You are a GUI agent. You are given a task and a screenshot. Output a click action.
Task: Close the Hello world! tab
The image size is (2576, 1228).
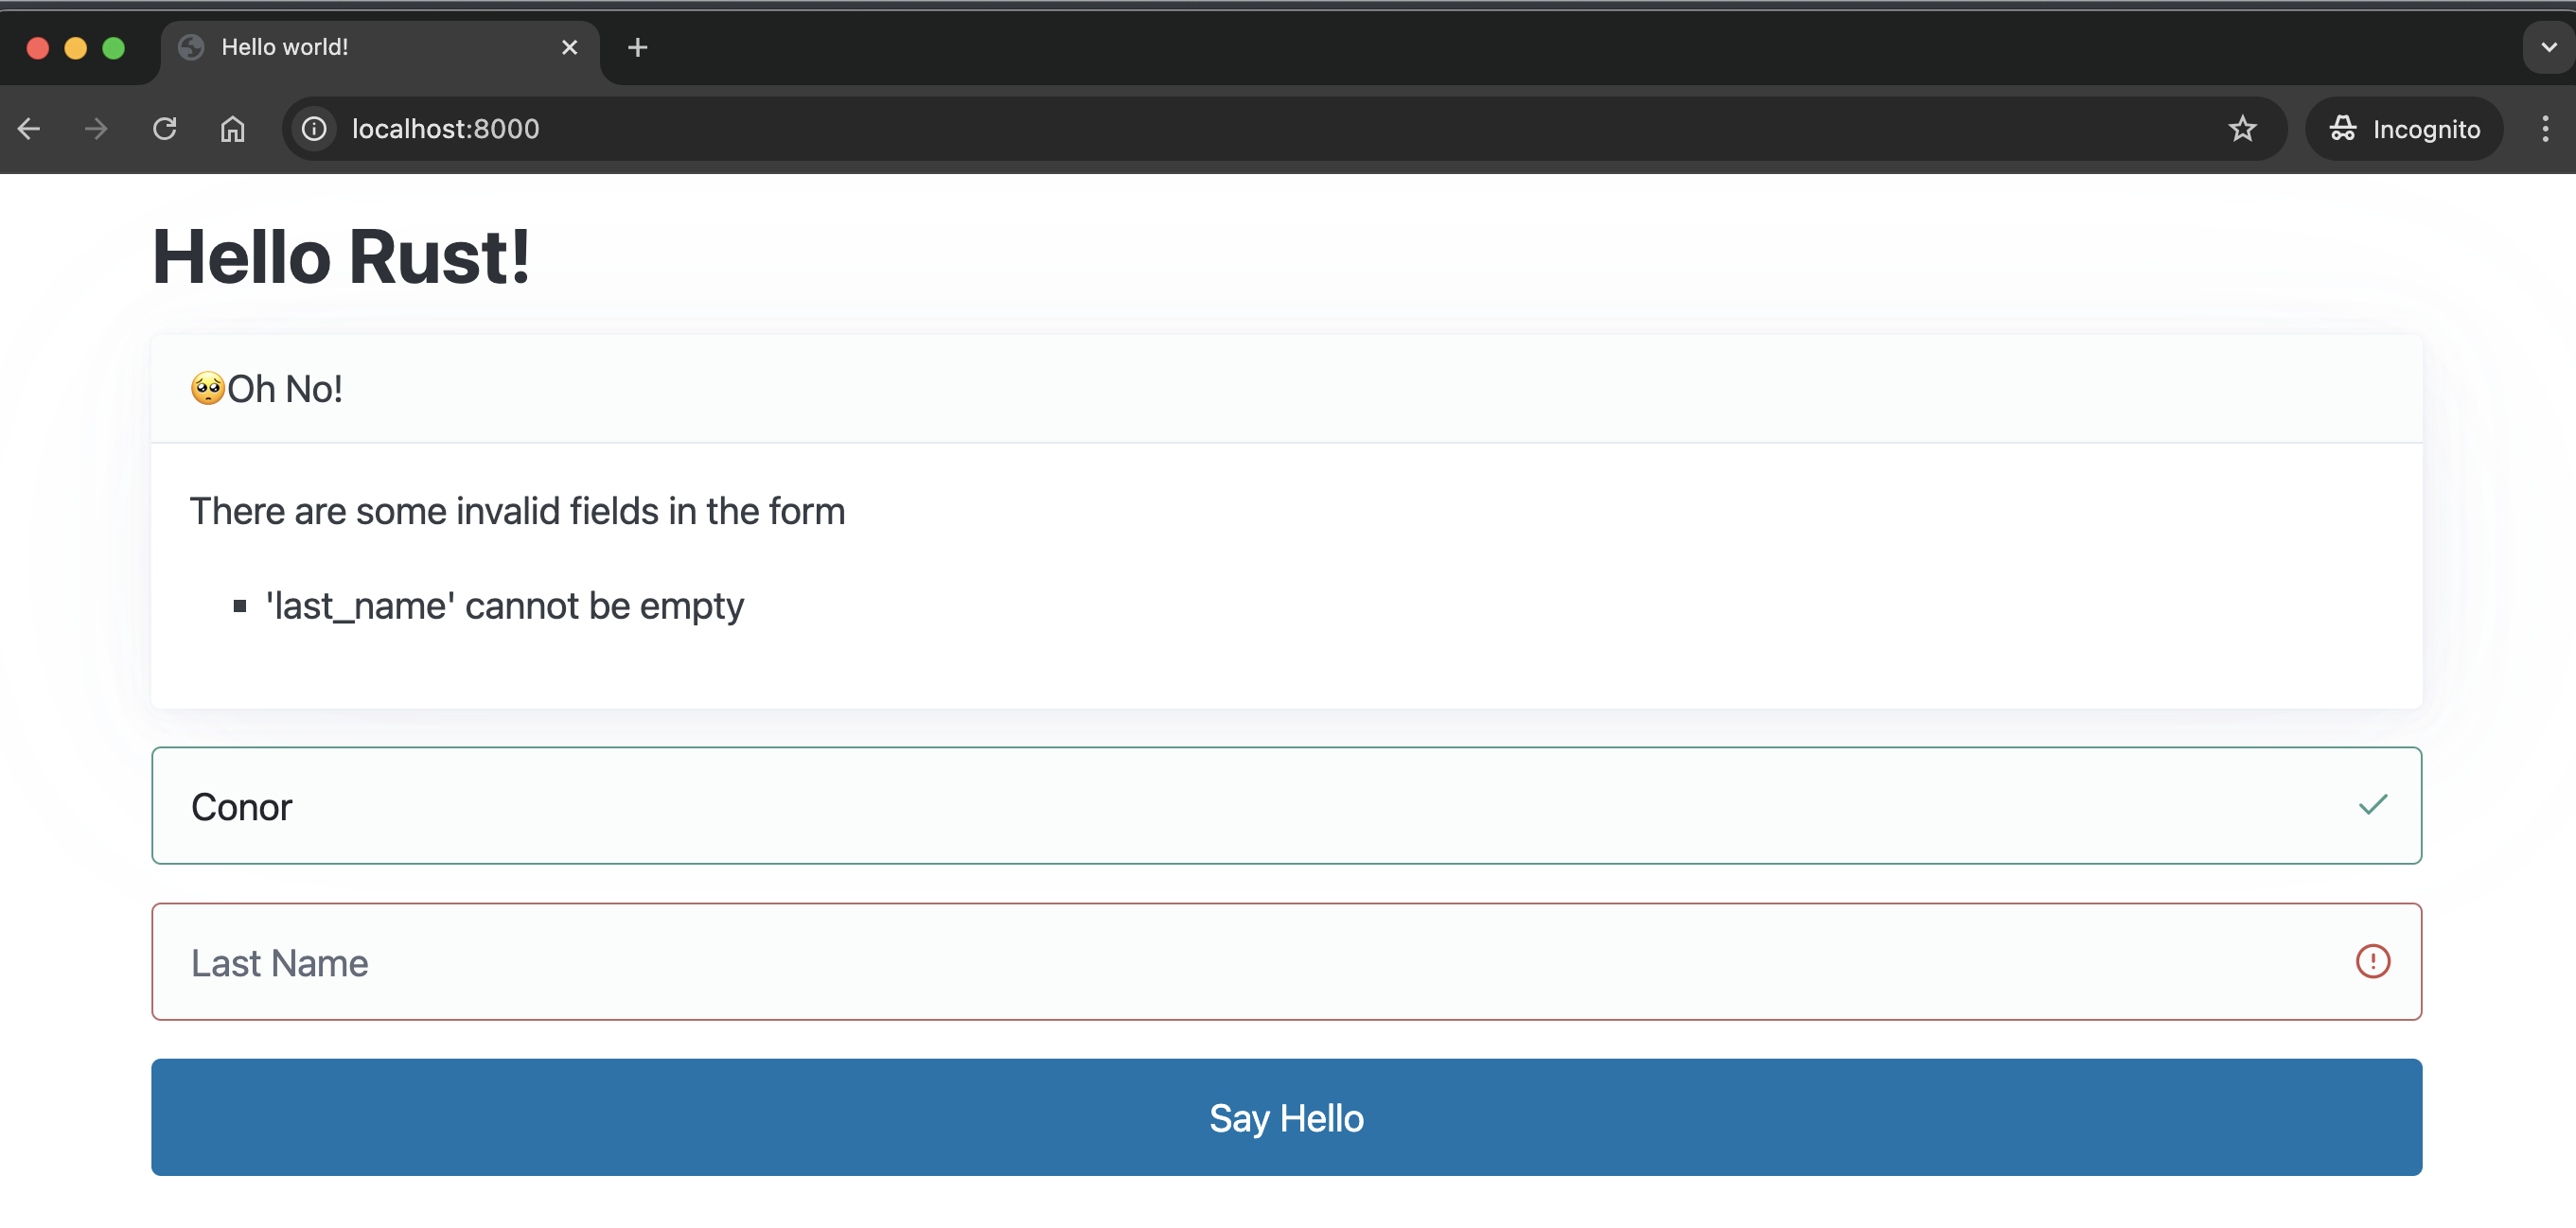tap(570, 47)
